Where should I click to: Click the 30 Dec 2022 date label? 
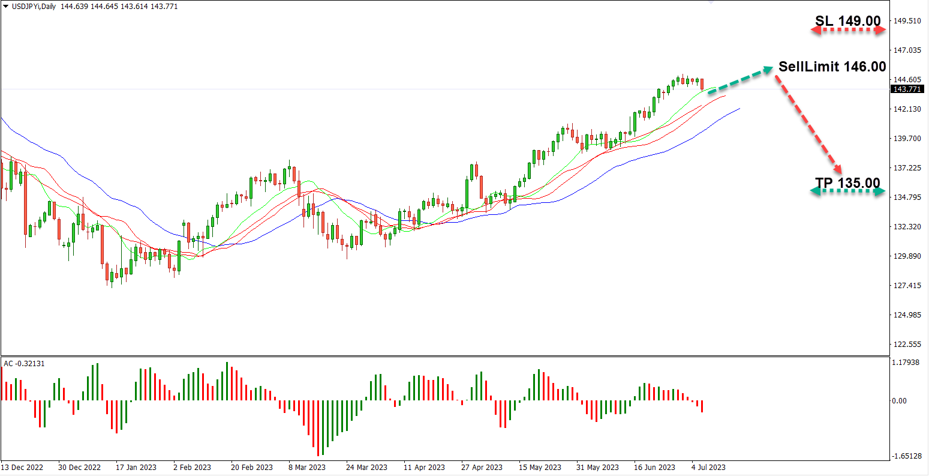(79, 468)
